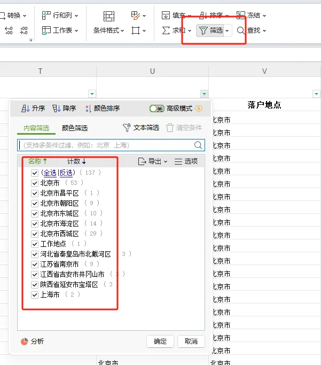The image size is (321, 365).
Task: Open the cell style brush icon
Action: tap(135, 15)
